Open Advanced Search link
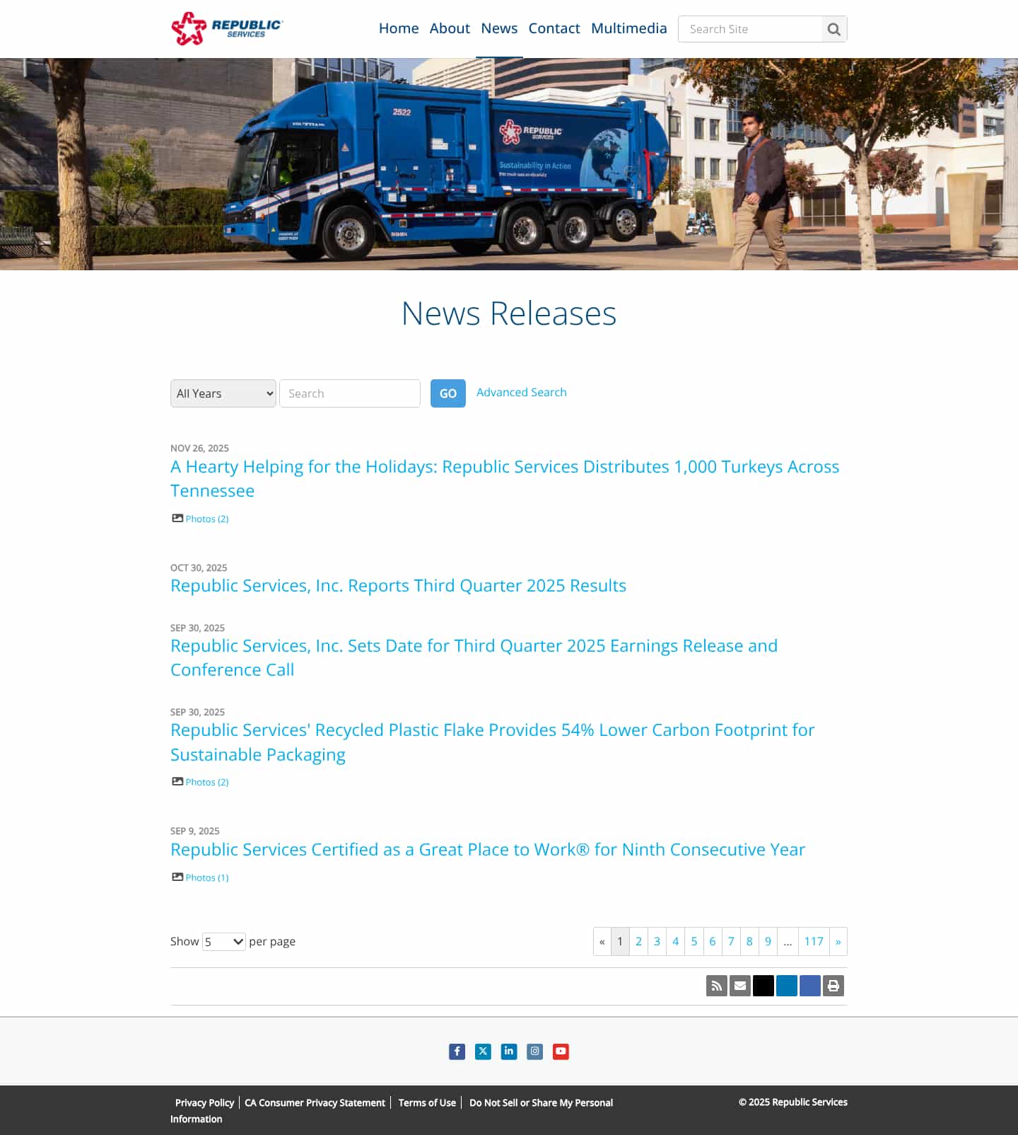 click(x=522, y=392)
